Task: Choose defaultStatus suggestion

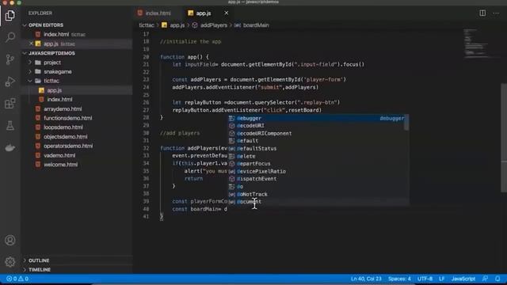Action: click(x=316, y=149)
